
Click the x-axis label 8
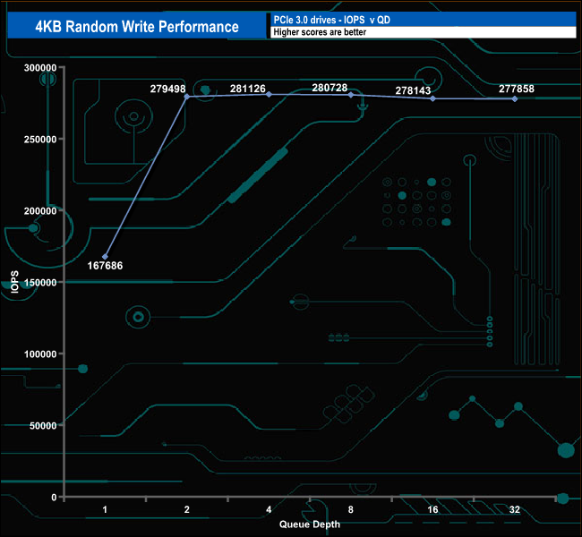click(351, 509)
